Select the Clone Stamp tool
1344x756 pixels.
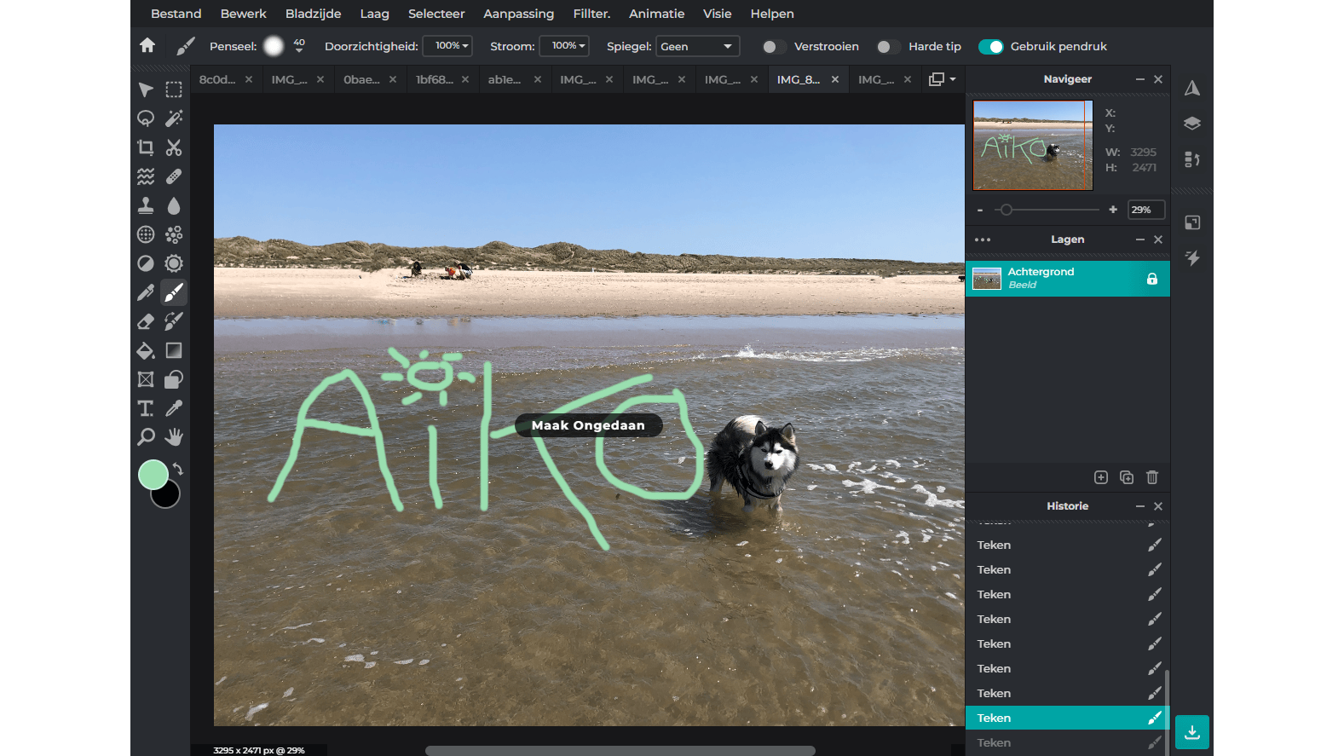coord(146,205)
